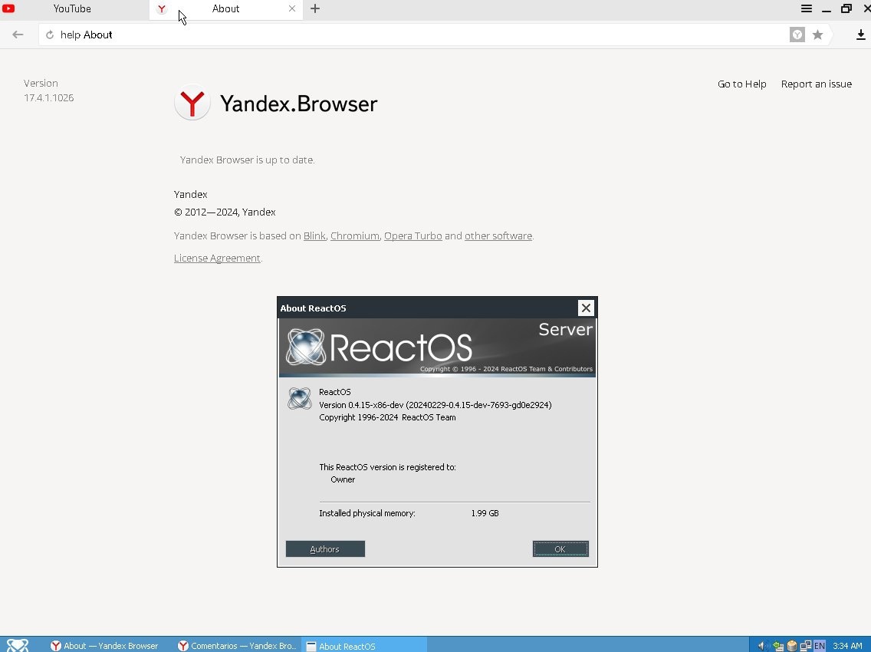The height and width of the screenshot is (652, 871).
Task: Bookmark this page with the star icon
Action: click(817, 35)
